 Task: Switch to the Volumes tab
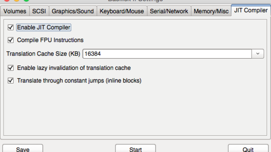(15, 11)
